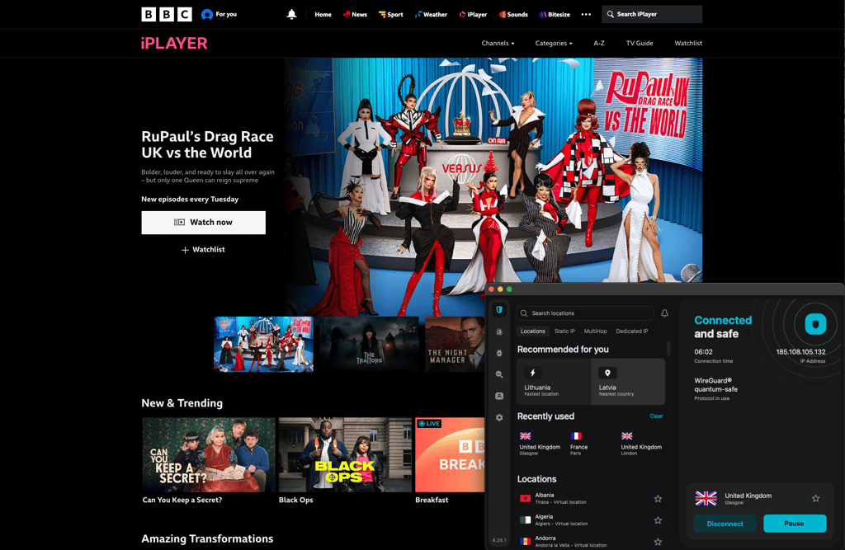Favorite the connected United Kingdom Glasgow location
The image size is (845, 550).
point(816,498)
